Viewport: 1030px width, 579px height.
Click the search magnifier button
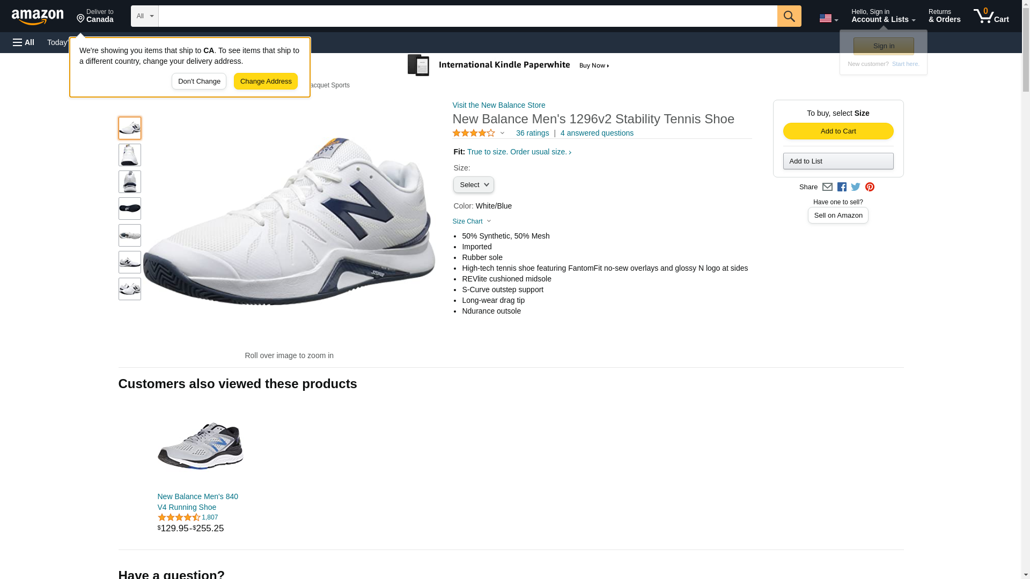click(x=789, y=16)
